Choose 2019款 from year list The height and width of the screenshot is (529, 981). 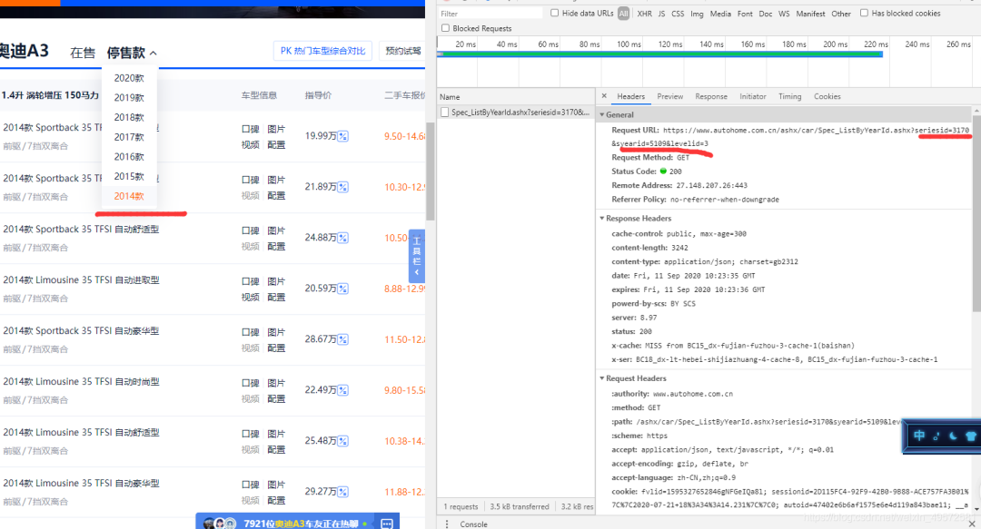(129, 98)
